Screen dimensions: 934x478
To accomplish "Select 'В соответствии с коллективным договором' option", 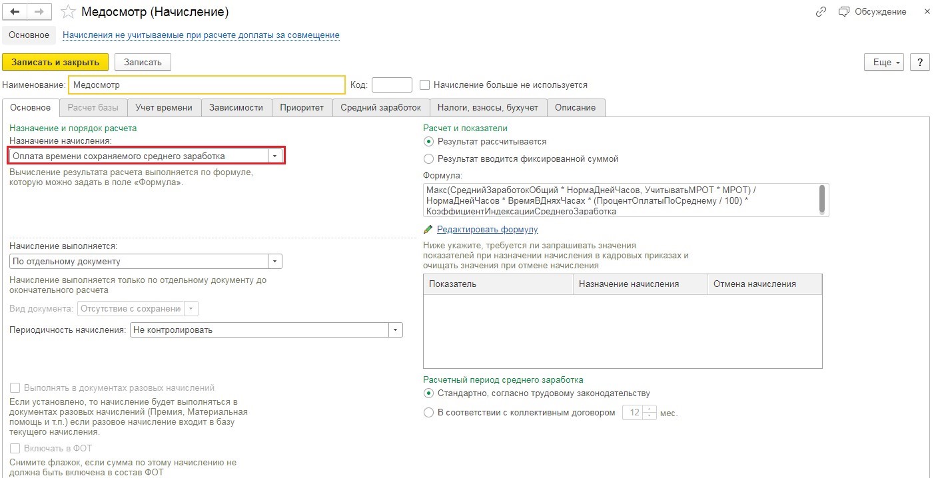I will [x=429, y=413].
